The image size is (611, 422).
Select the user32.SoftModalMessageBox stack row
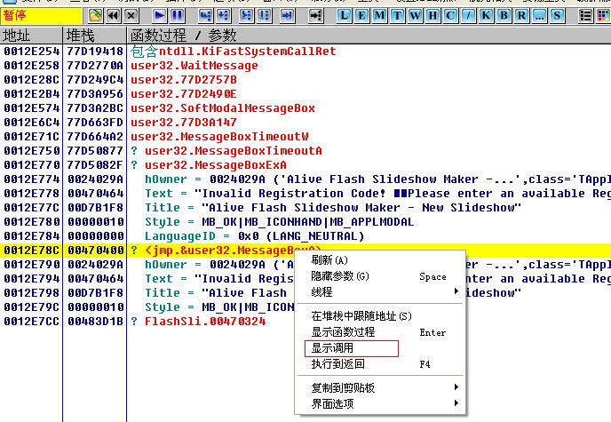(x=222, y=108)
